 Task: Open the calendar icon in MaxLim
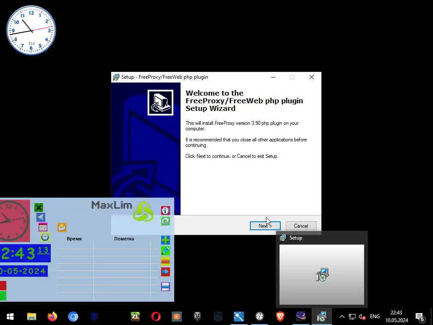[x=43, y=227]
